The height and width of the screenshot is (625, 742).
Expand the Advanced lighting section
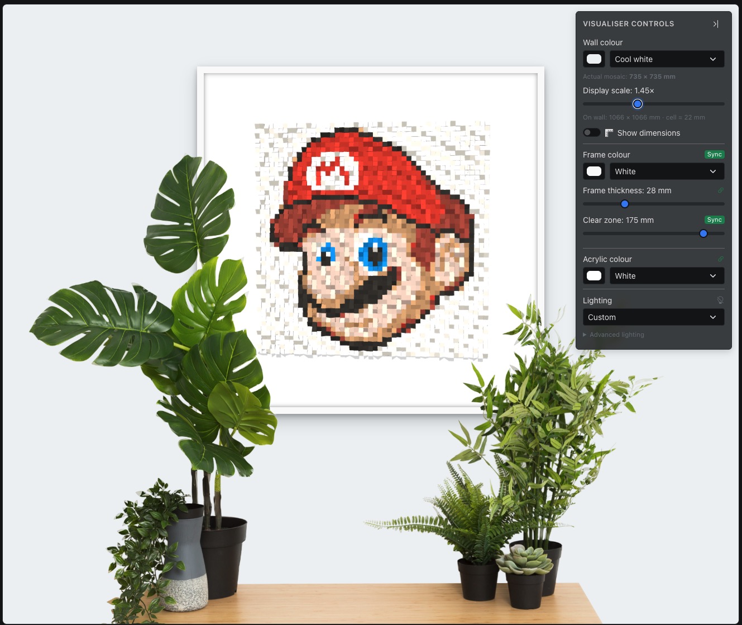point(614,335)
